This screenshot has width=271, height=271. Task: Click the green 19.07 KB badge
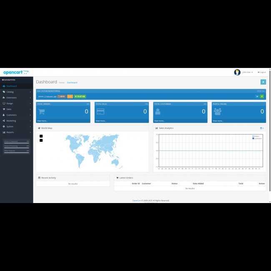[80, 96]
